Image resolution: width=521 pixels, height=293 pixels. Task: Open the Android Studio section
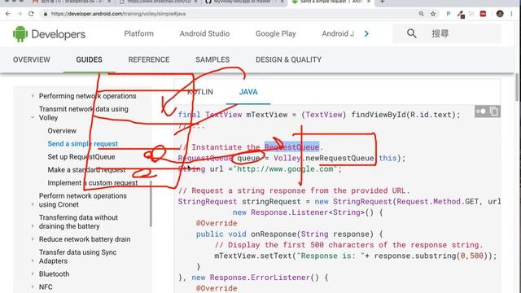[x=204, y=33]
